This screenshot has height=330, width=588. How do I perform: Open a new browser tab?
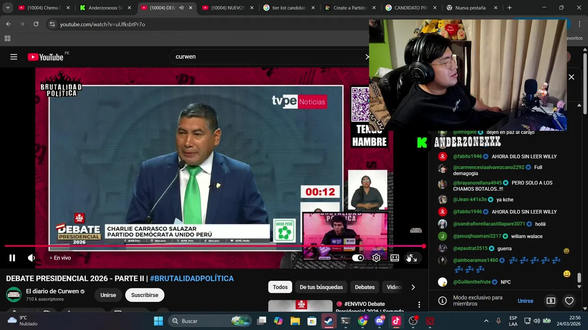[509, 8]
